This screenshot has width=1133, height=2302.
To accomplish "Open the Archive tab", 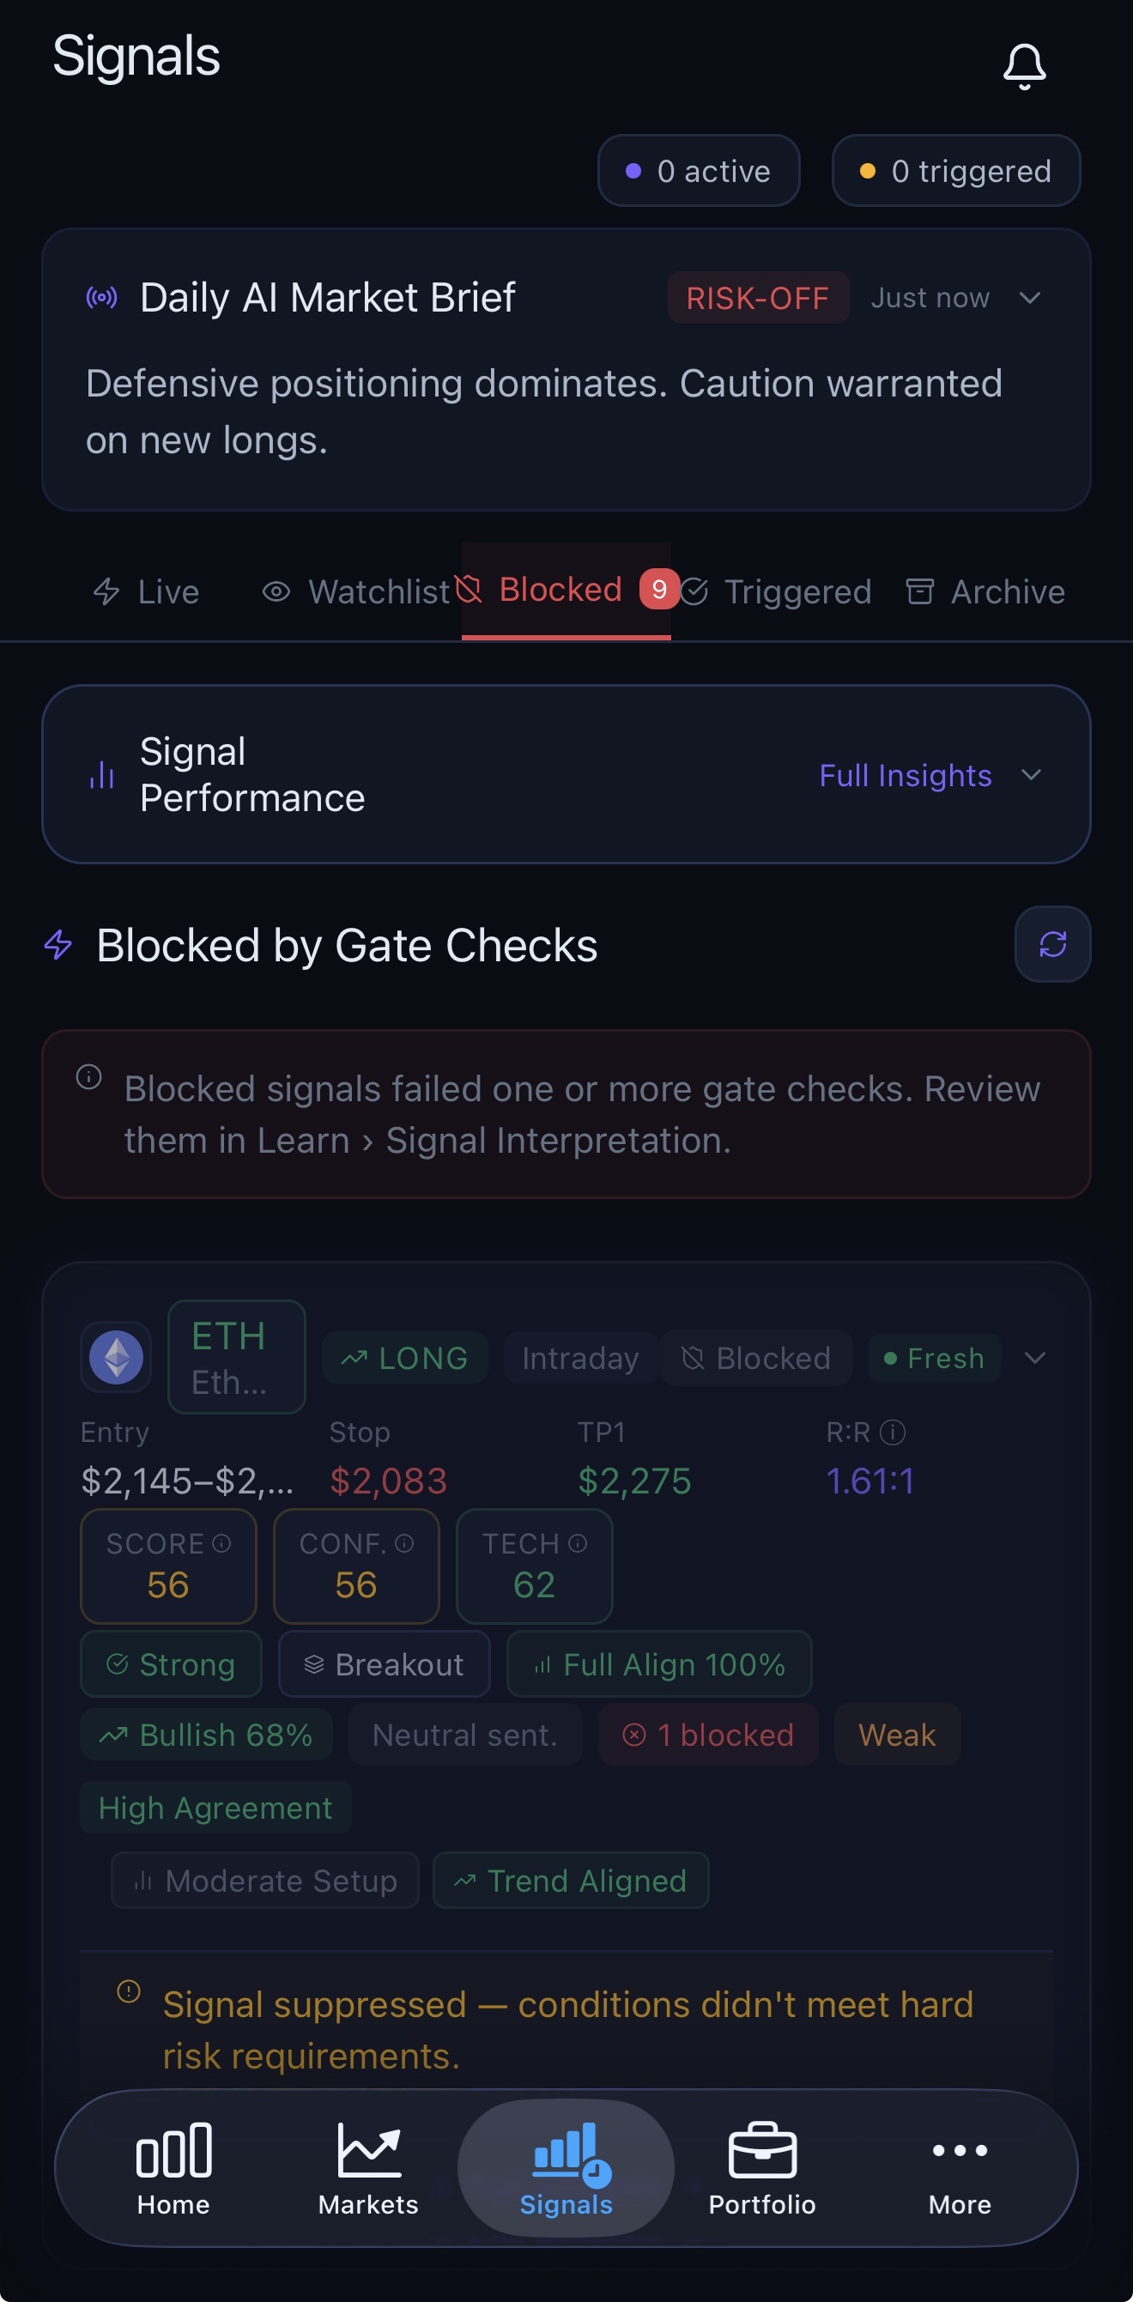I will [x=983, y=591].
